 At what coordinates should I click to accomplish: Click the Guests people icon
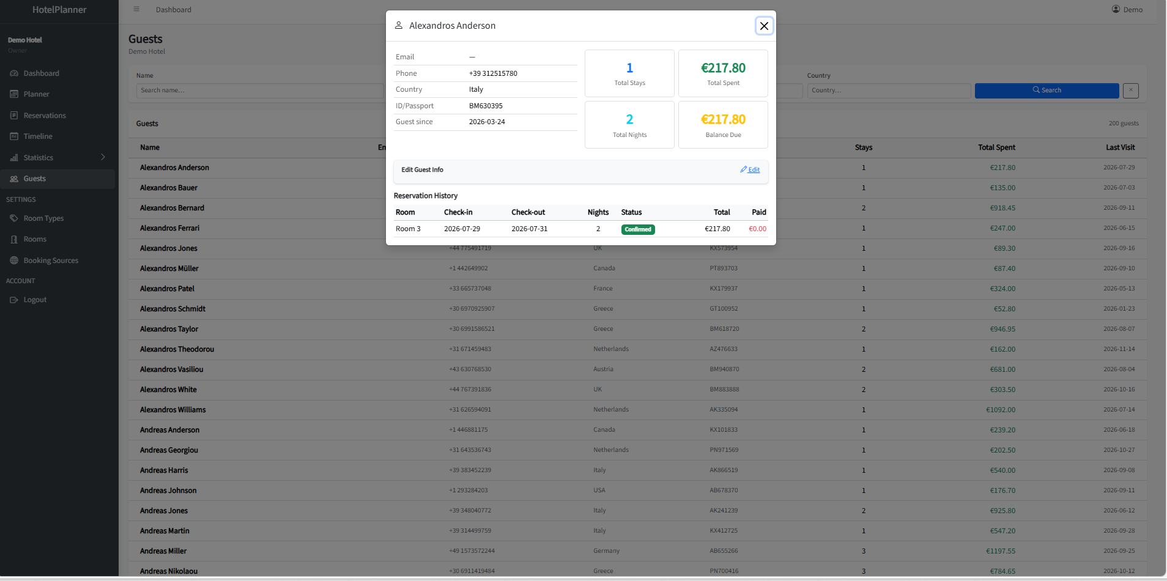click(14, 179)
